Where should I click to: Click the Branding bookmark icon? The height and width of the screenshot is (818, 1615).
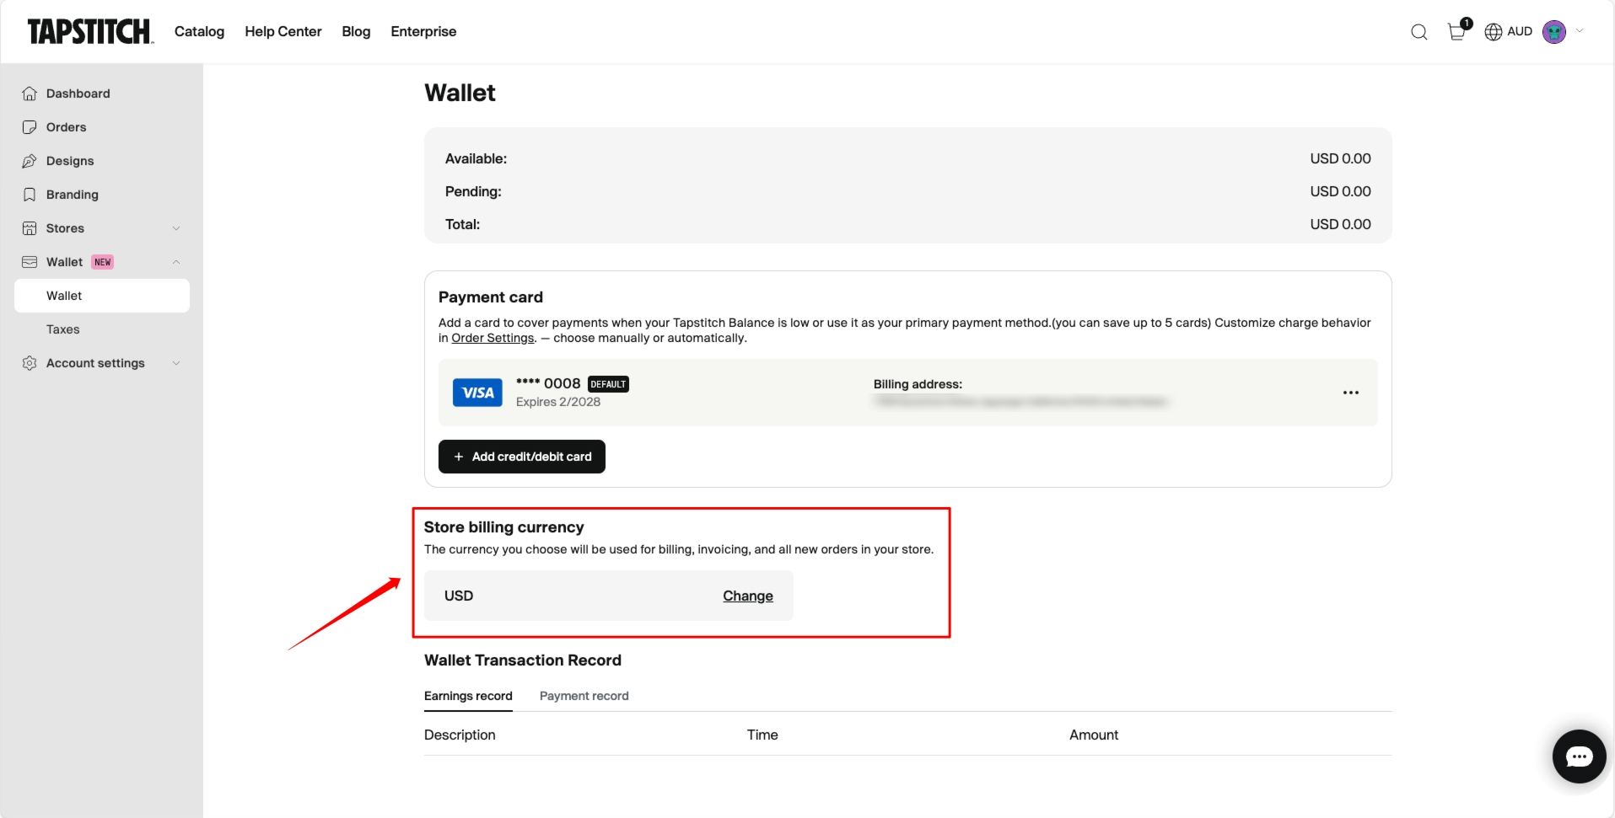coord(30,195)
